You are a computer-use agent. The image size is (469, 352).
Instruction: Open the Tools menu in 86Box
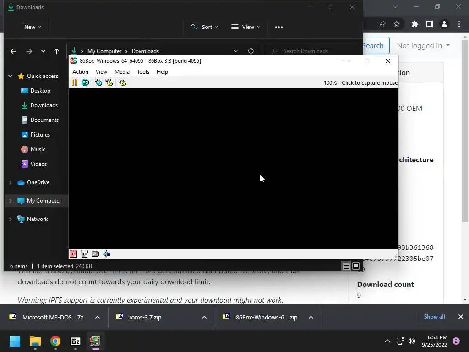coord(143,72)
